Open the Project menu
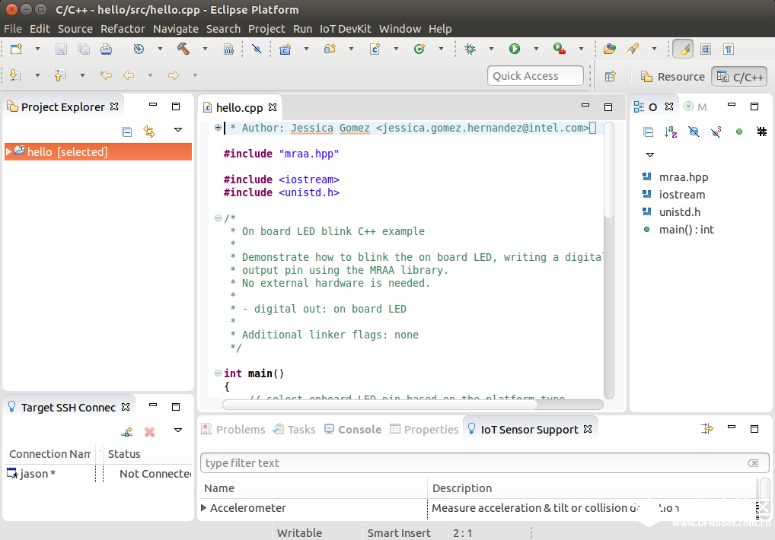 pyautogui.click(x=266, y=29)
